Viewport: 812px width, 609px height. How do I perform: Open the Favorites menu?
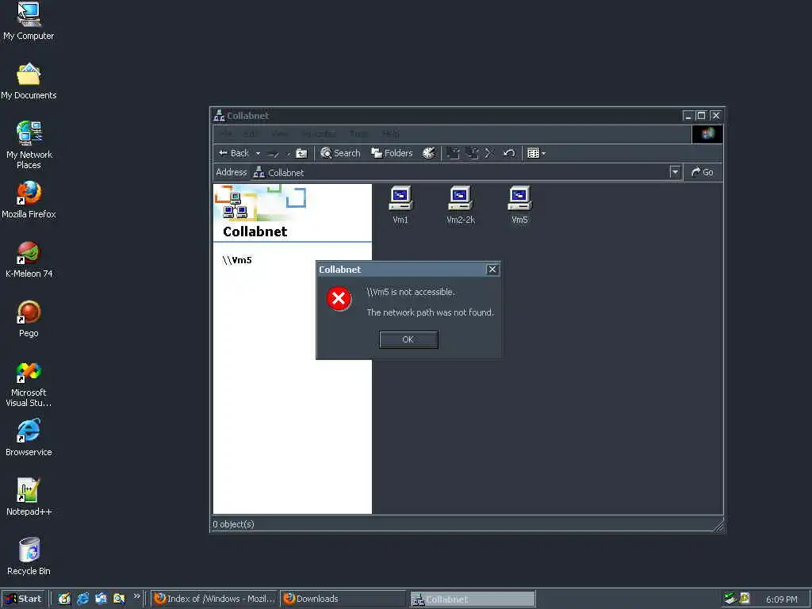pyautogui.click(x=319, y=134)
